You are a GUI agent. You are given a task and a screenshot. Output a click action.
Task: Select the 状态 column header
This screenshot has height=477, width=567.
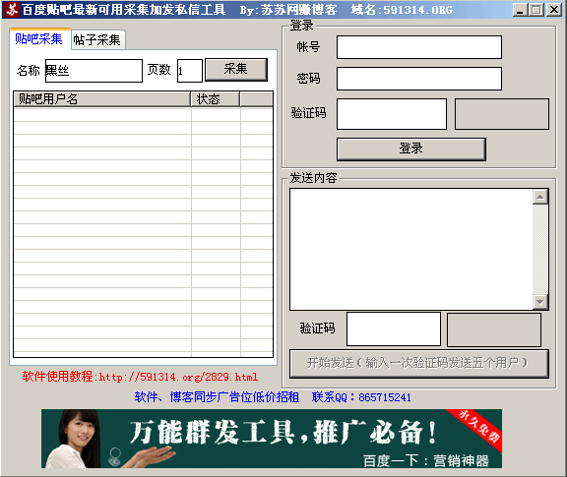(x=216, y=98)
